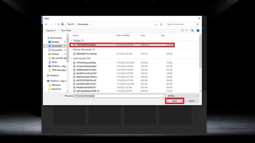Click the New folder button
Image resolution: width=255 pixels, height=143 pixels.
click(x=66, y=31)
